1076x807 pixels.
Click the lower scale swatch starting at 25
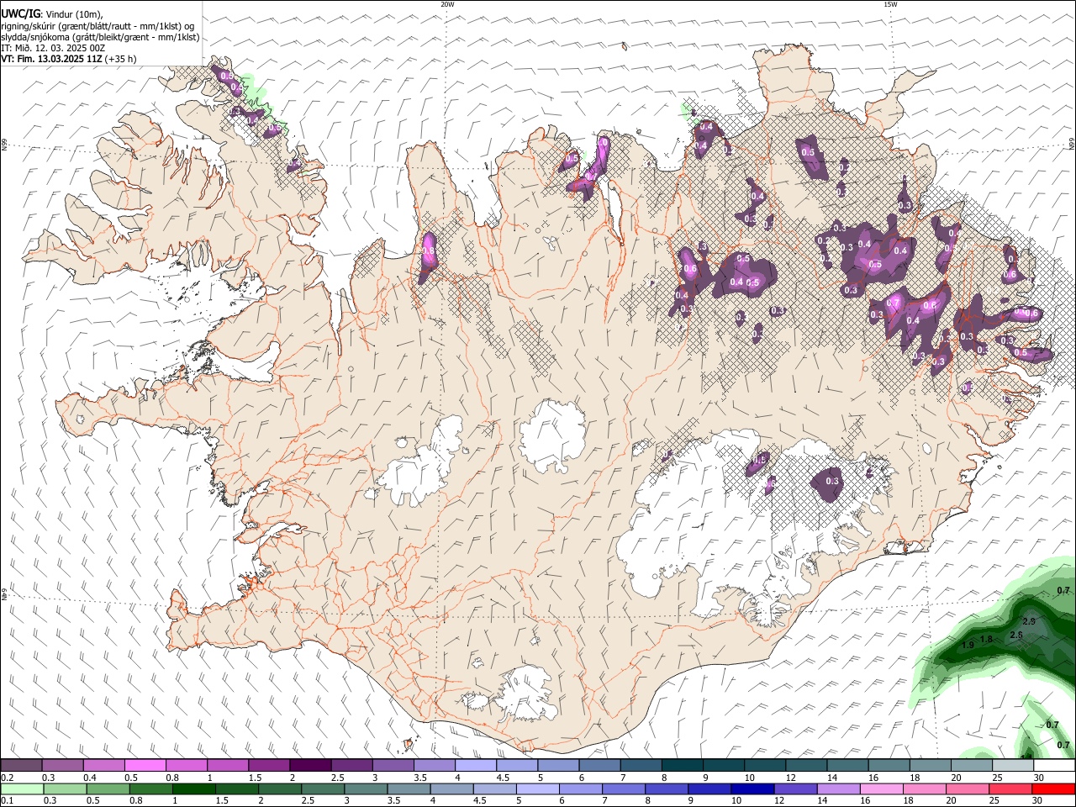pos(1010,789)
